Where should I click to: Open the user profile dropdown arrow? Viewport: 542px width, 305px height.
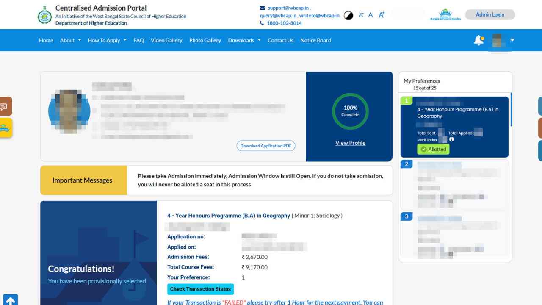click(512, 40)
